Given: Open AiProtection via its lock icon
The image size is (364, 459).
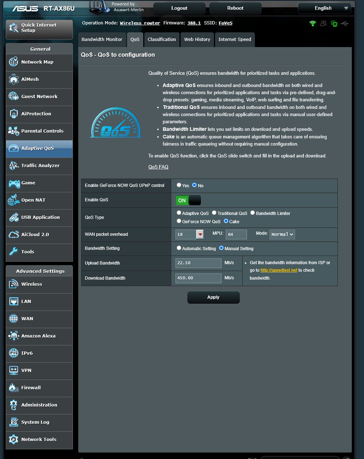Looking at the screenshot, I should point(13,114).
